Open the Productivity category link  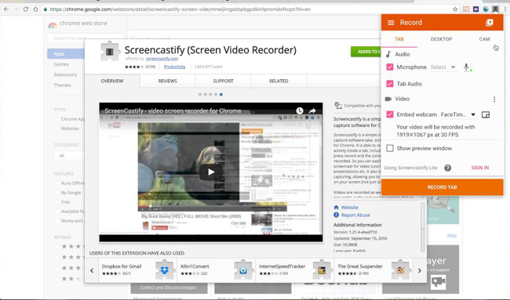tap(174, 67)
